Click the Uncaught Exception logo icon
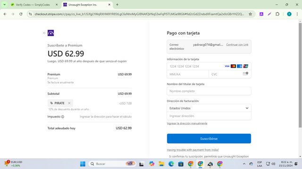This screenshot has height=169, width=302. pyautogui.click(x=50, y=33)
